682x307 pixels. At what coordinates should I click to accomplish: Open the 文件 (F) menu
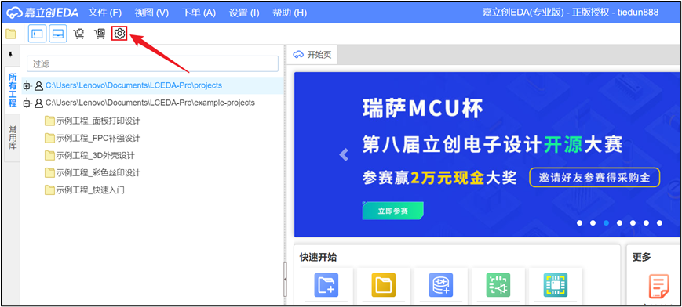[105, 13]
